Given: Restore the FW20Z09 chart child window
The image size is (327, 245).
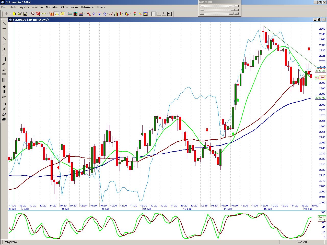Looking at the screenshot, I should 319,20.
